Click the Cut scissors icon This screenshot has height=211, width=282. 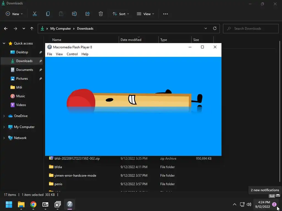coord(35,14)
